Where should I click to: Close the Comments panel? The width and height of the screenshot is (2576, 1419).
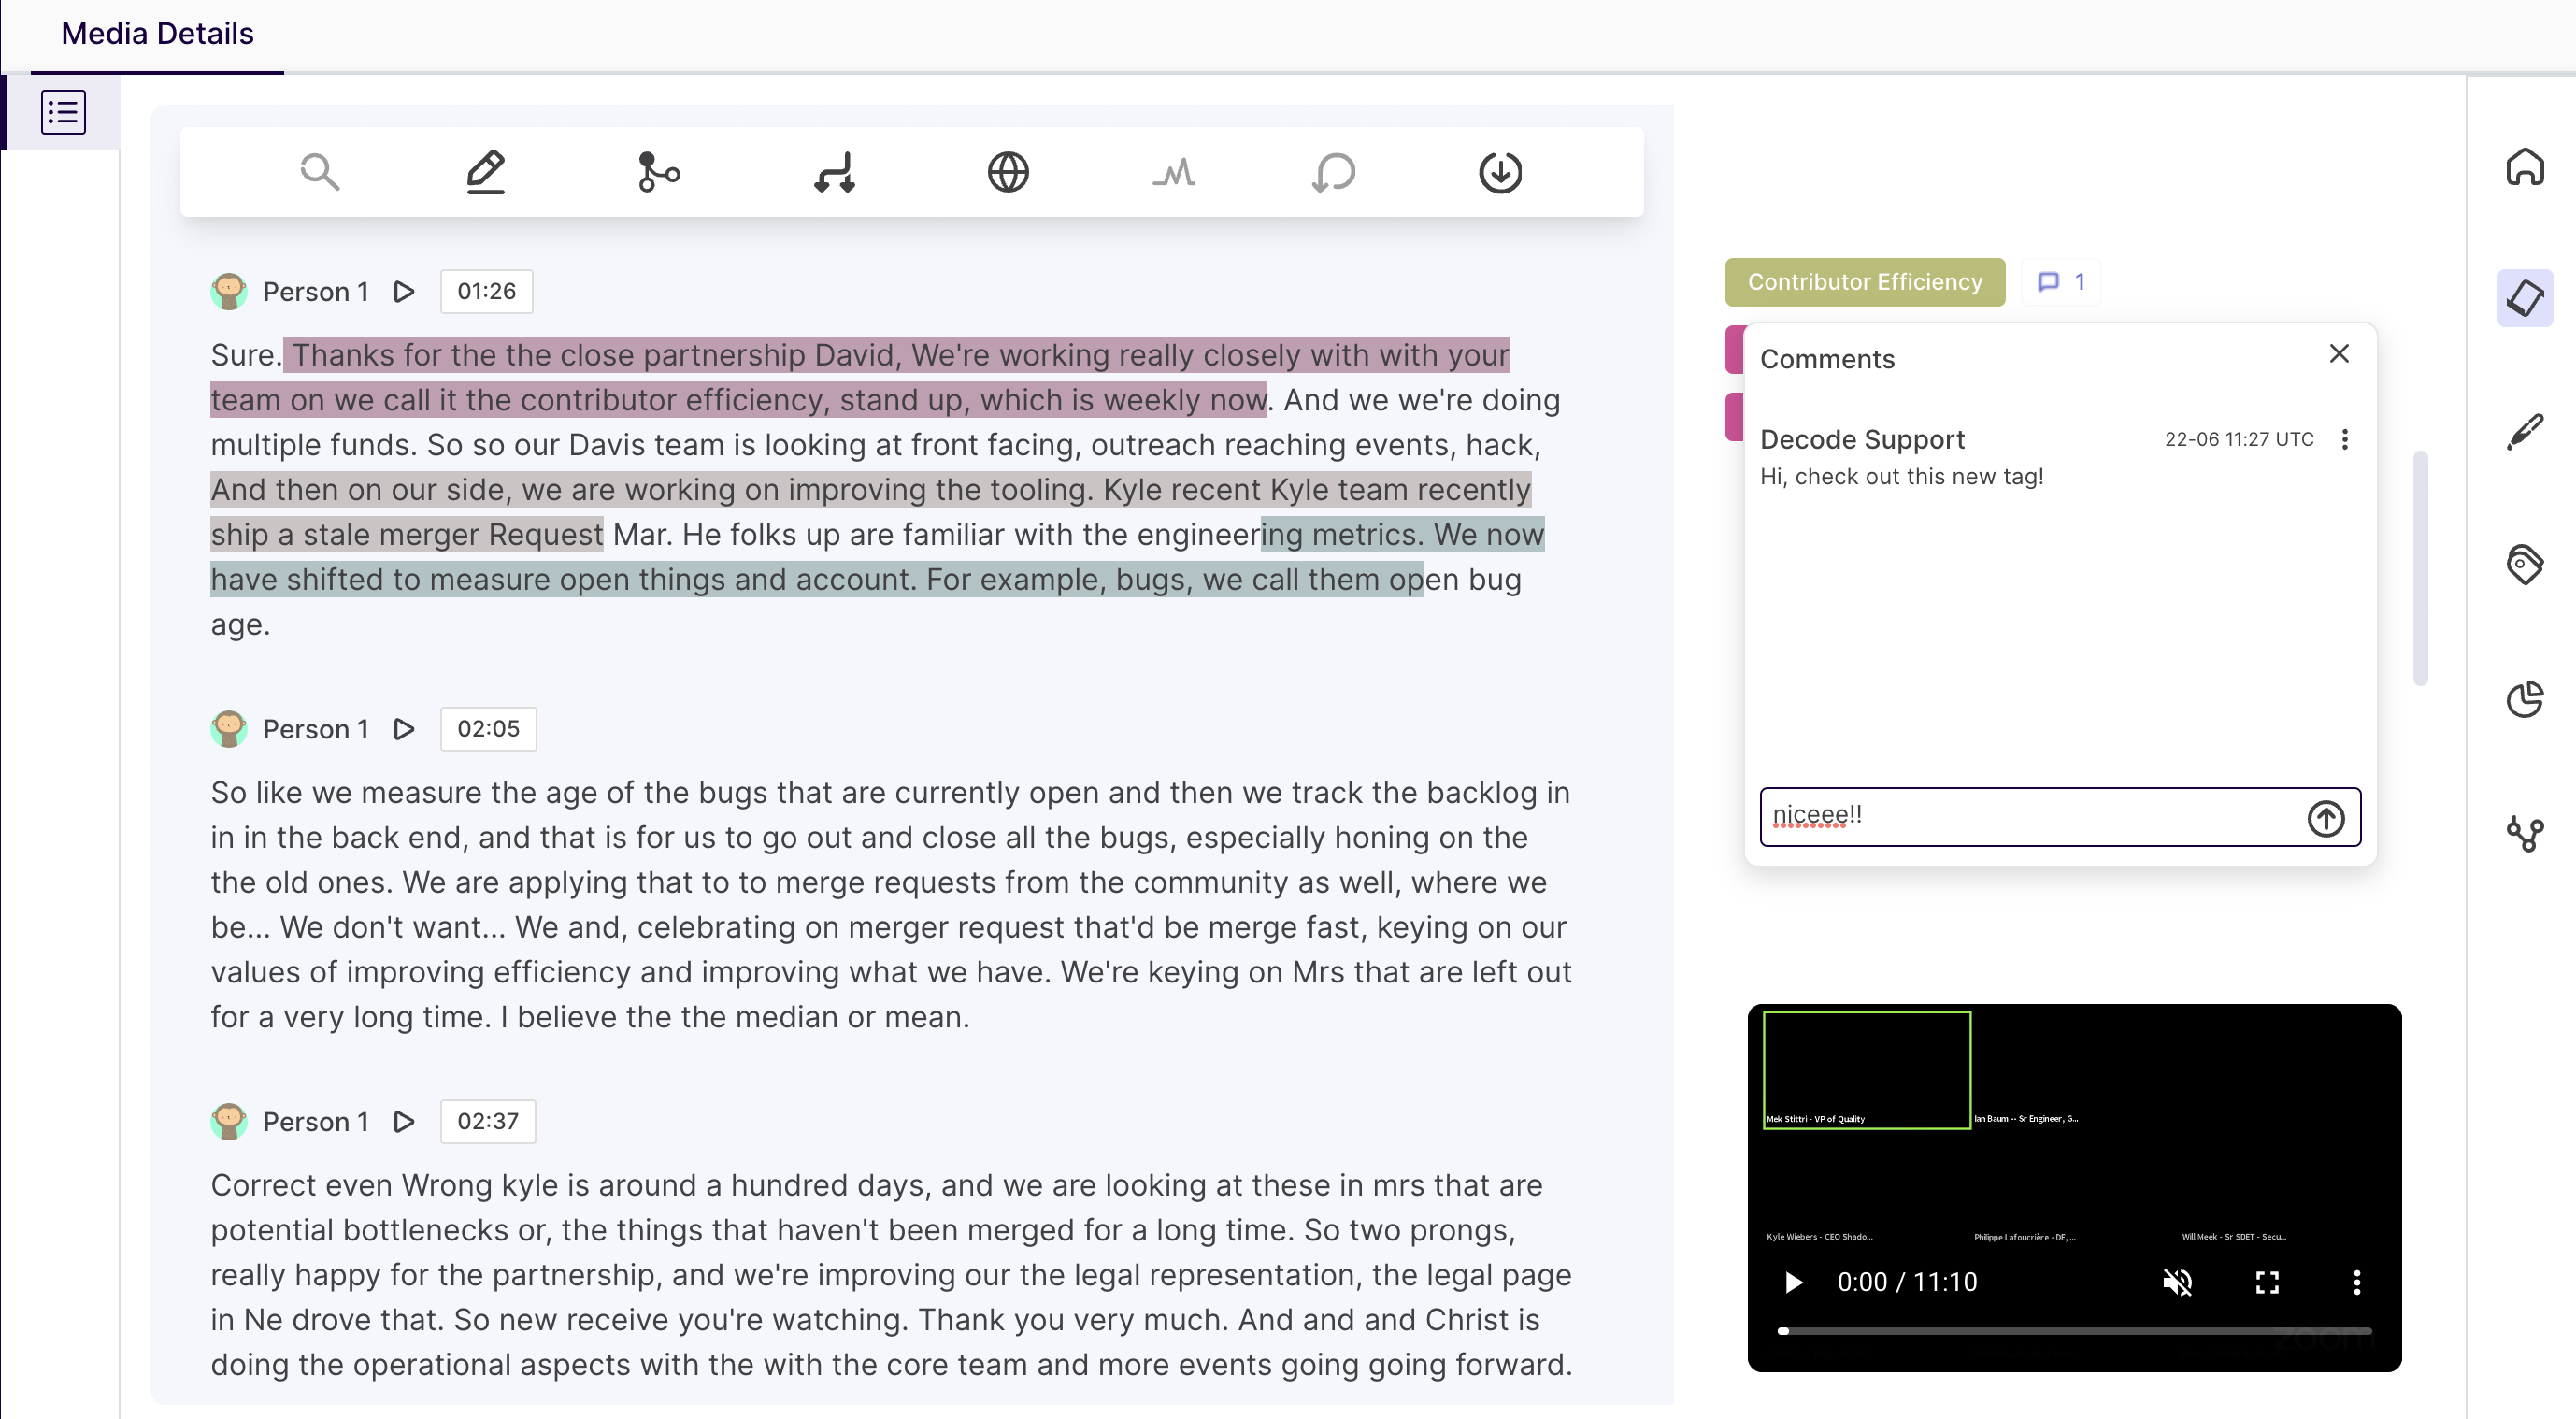click(2338, 353)
